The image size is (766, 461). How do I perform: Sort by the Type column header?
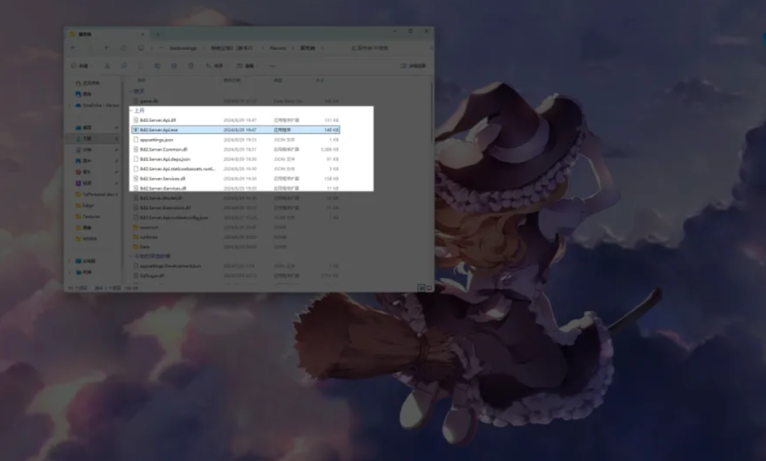point(278,80)
